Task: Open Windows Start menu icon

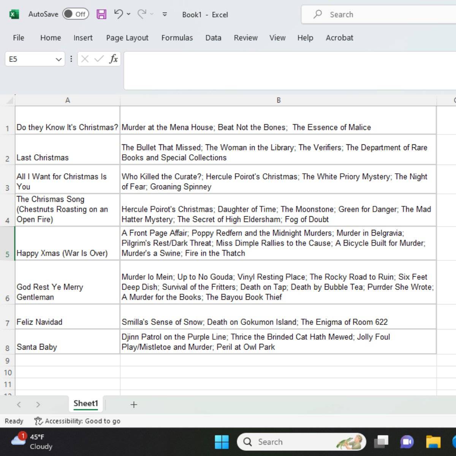Action: tap(222, 442)
